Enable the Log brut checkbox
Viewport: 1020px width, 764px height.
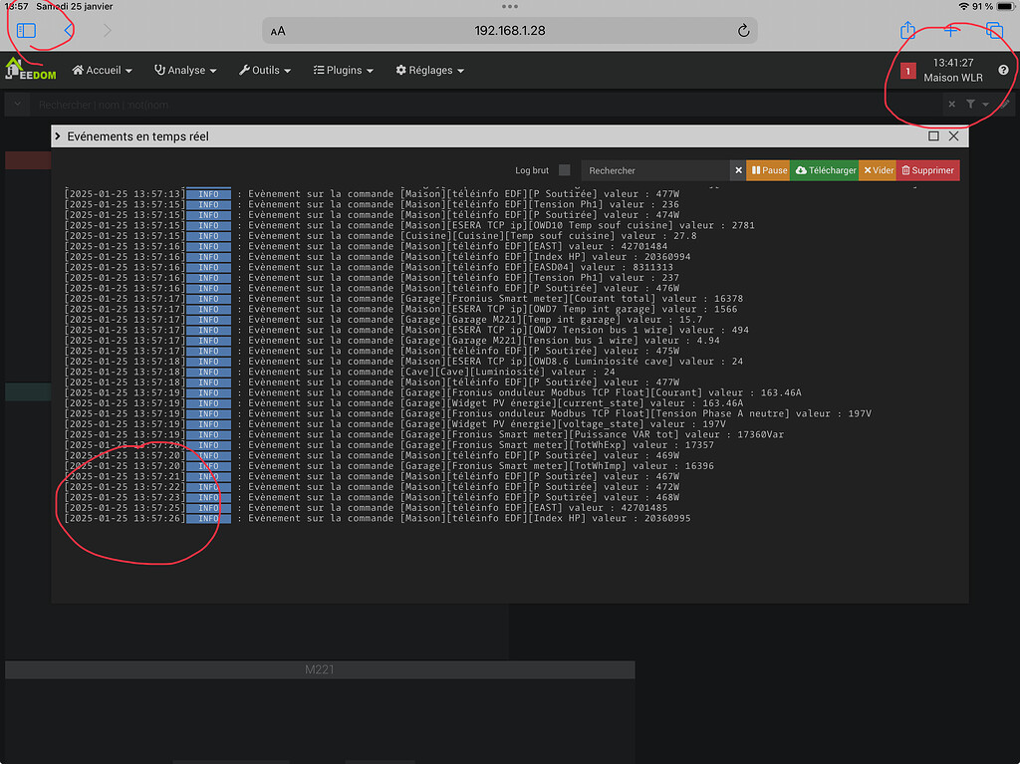coord(565,169)
